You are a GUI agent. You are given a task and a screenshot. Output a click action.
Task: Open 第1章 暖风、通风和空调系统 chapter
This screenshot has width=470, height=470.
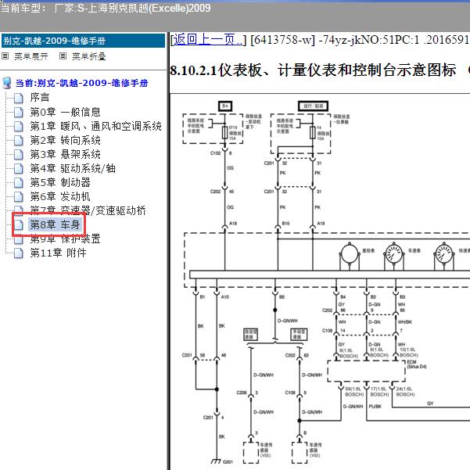pos(95,126)
